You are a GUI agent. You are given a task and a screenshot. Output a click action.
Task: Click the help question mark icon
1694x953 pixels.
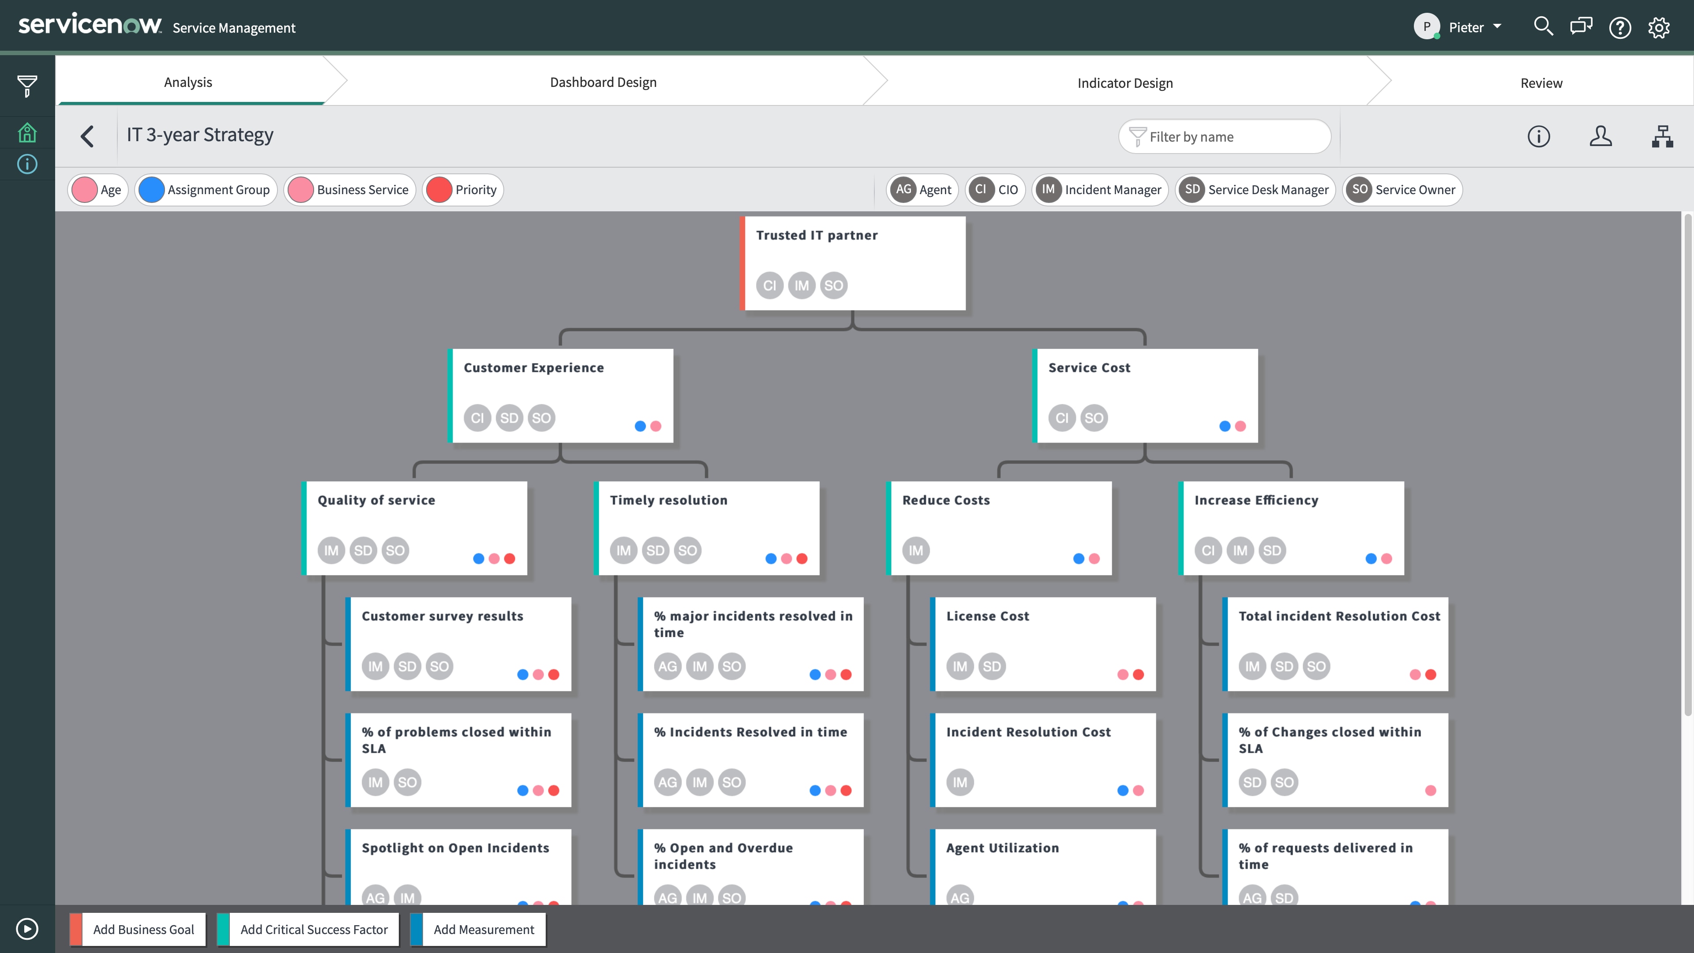coord(1620,27)
